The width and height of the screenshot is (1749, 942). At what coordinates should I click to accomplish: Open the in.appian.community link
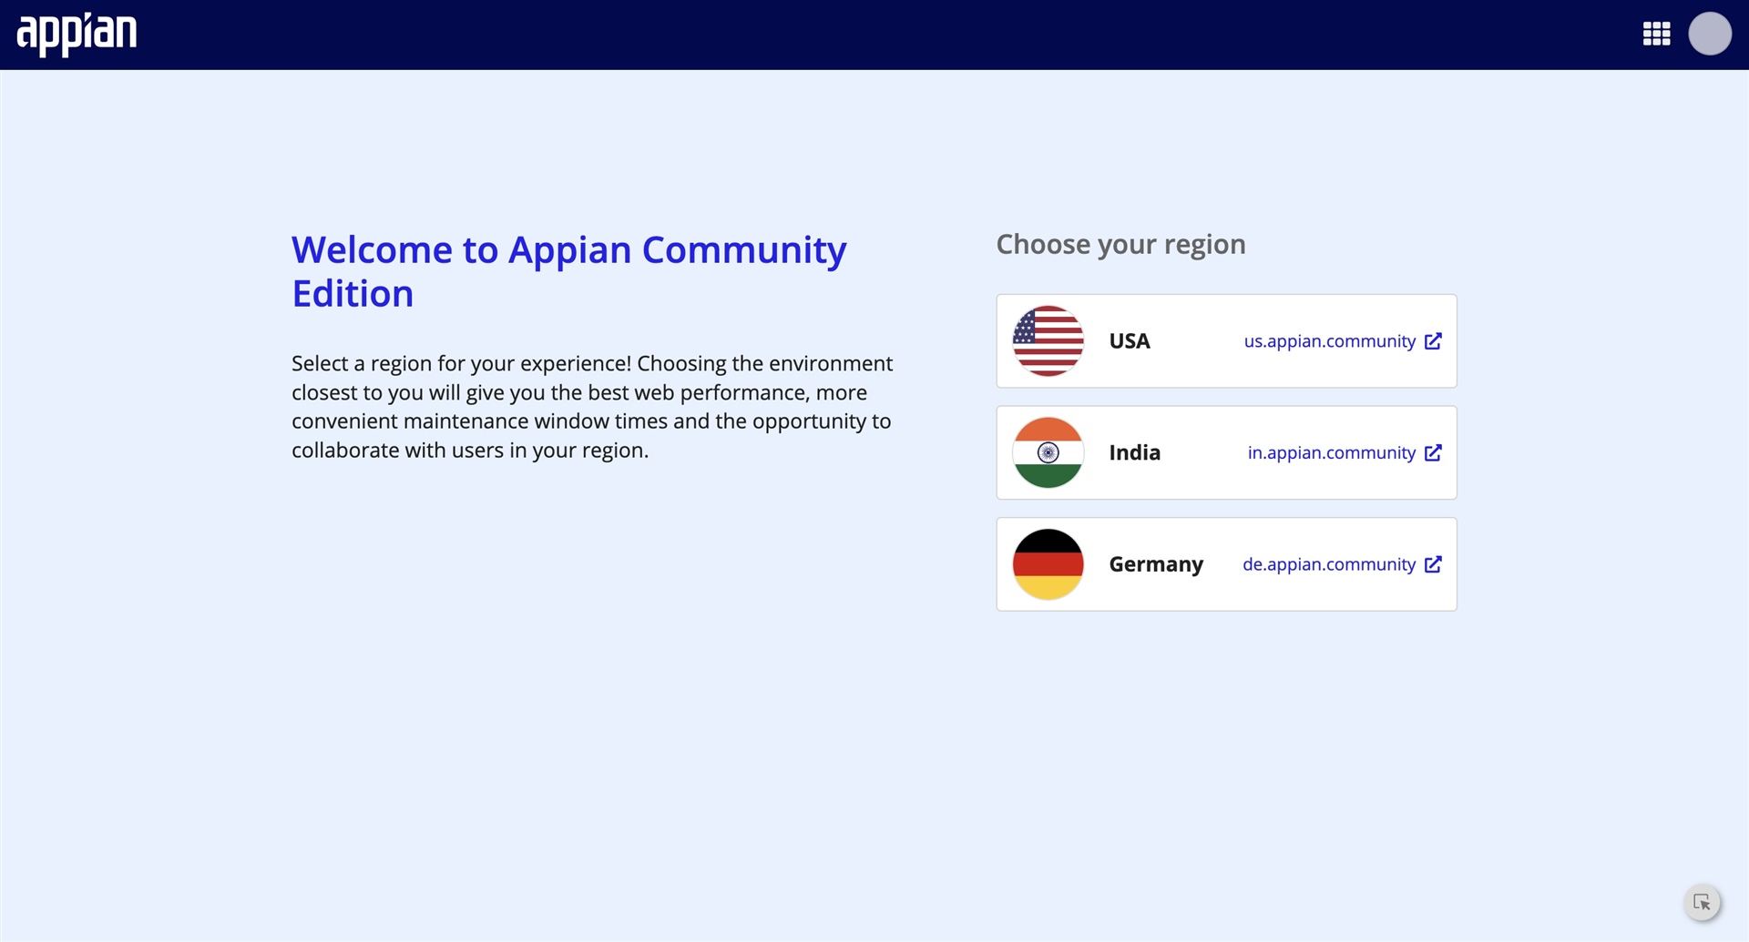pyautogui.click(x=1331, y=452)
